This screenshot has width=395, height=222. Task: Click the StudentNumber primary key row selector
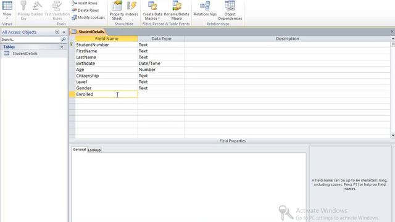point(72,45)
